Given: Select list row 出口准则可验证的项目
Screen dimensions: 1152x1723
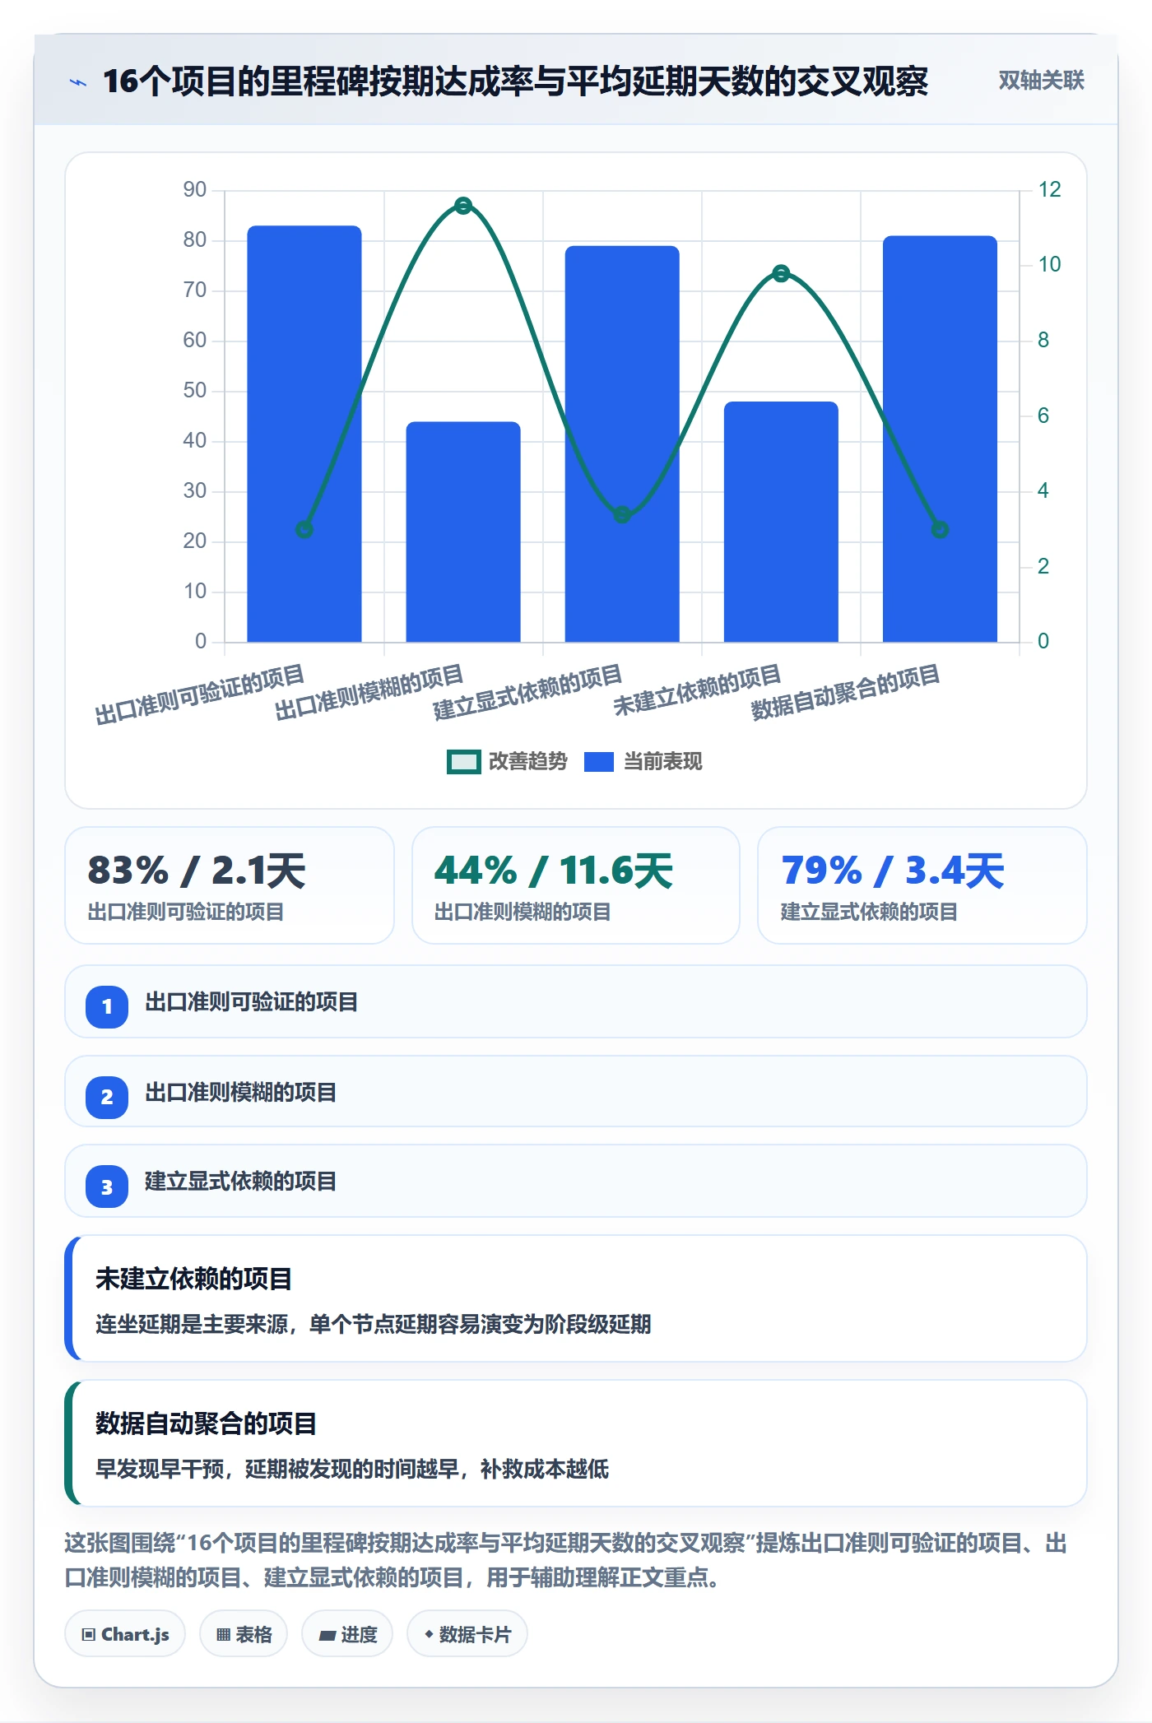Looking at the screenshot, I should pos(576,1002).
